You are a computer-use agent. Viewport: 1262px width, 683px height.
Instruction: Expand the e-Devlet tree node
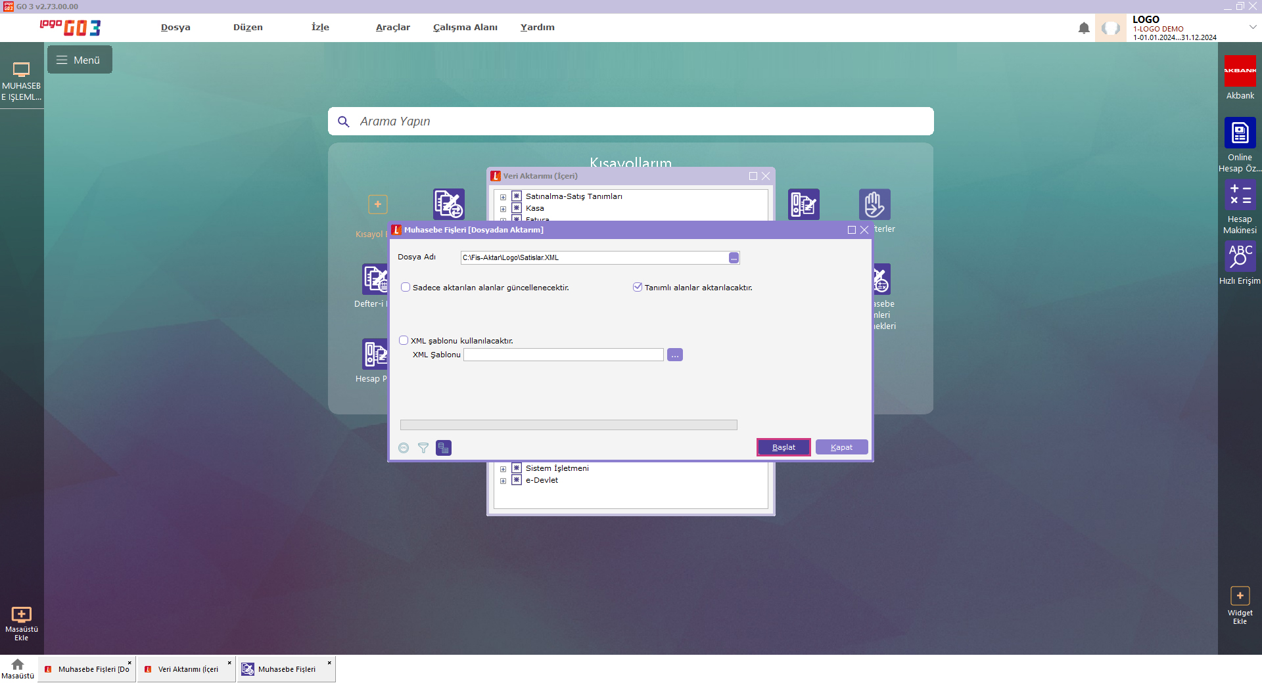[x=503, y=481]
